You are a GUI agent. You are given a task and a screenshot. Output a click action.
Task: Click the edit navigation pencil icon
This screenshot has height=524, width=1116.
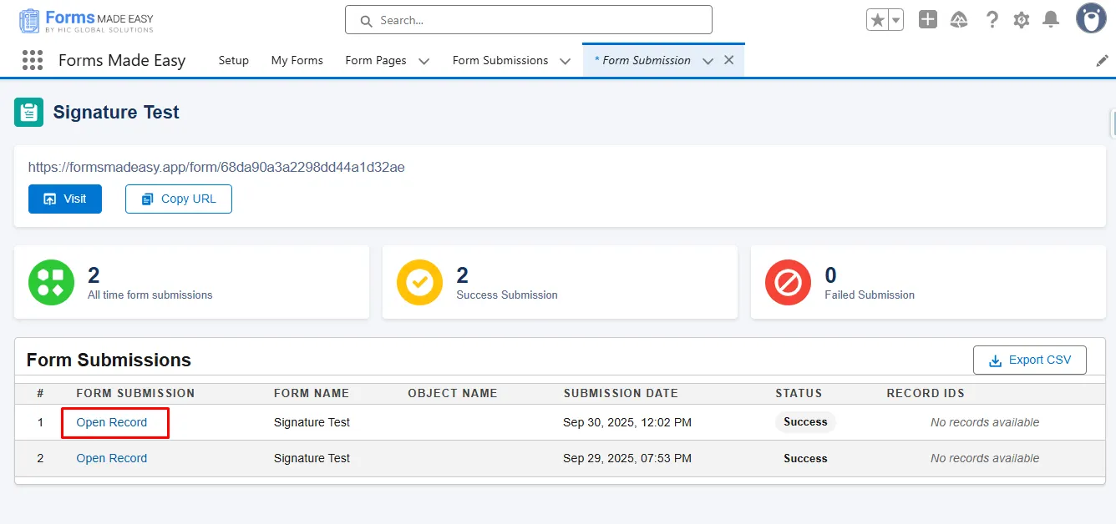pyautogui.click(x=1102, y=61)
